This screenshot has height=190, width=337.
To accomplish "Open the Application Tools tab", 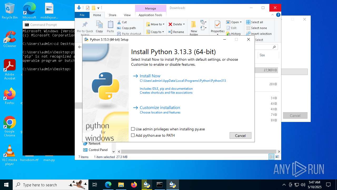I will [x=150, y=15].
